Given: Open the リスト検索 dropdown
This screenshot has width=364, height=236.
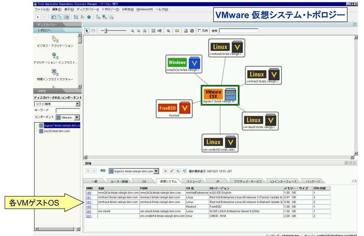Looking at the screenshot, I should 78,104.
